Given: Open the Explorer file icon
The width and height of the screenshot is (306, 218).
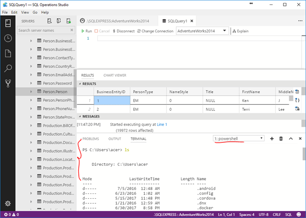Looking at the screenshot, I should pyautogui.click(x=8, y=53).
